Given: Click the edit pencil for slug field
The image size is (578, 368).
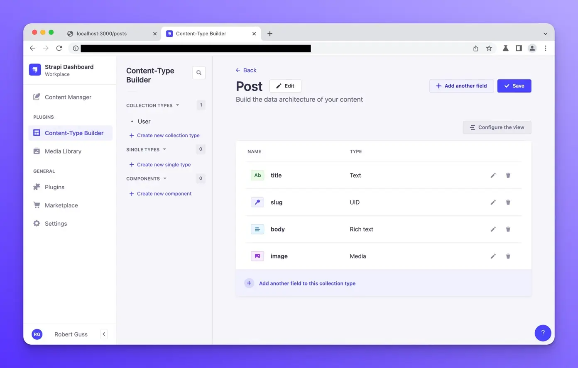Looking at the screenshot, I should [x=493, y=202].
